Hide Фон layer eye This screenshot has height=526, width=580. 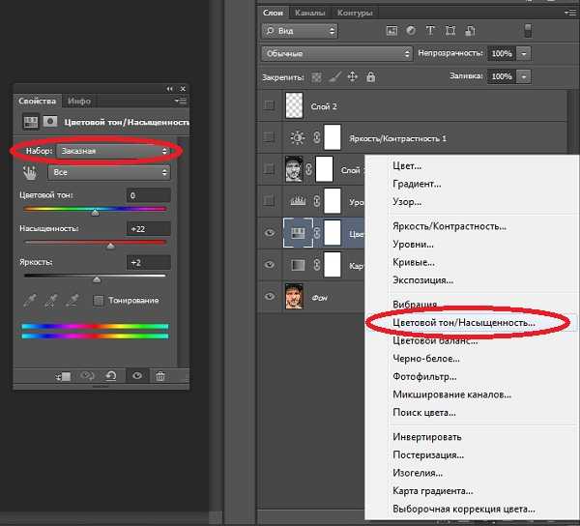(x=270, y=296)
